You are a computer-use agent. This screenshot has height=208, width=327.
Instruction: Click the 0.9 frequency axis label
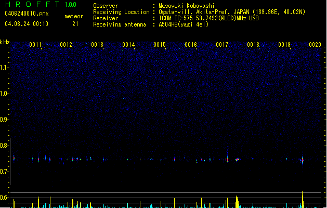tap(4, 120)
